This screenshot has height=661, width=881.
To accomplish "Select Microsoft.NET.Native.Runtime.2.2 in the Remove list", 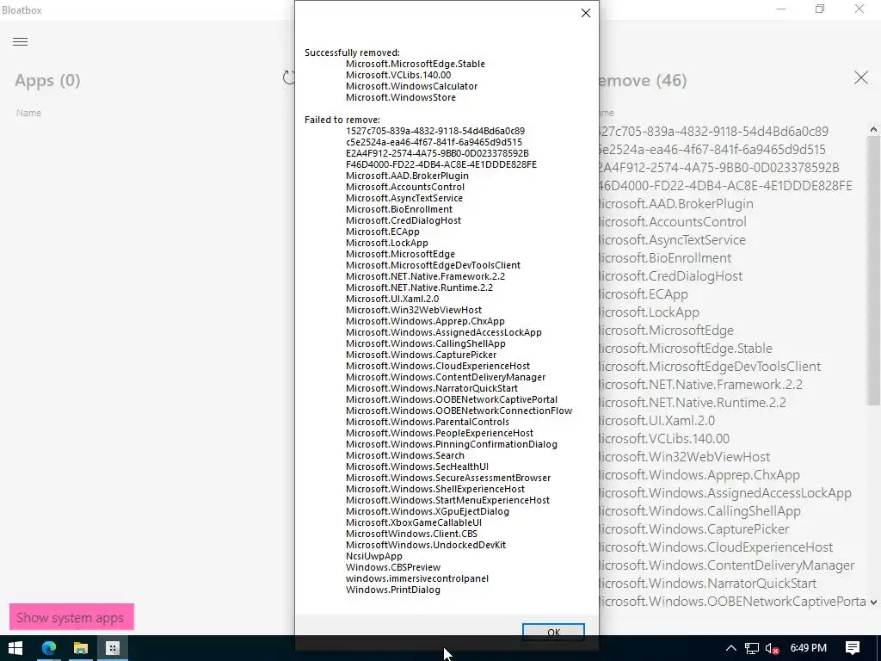I will pos(693,403).
